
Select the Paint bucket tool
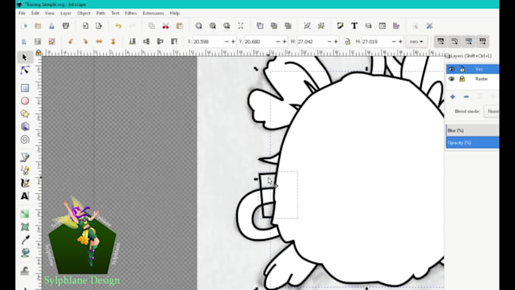(25, 253)
